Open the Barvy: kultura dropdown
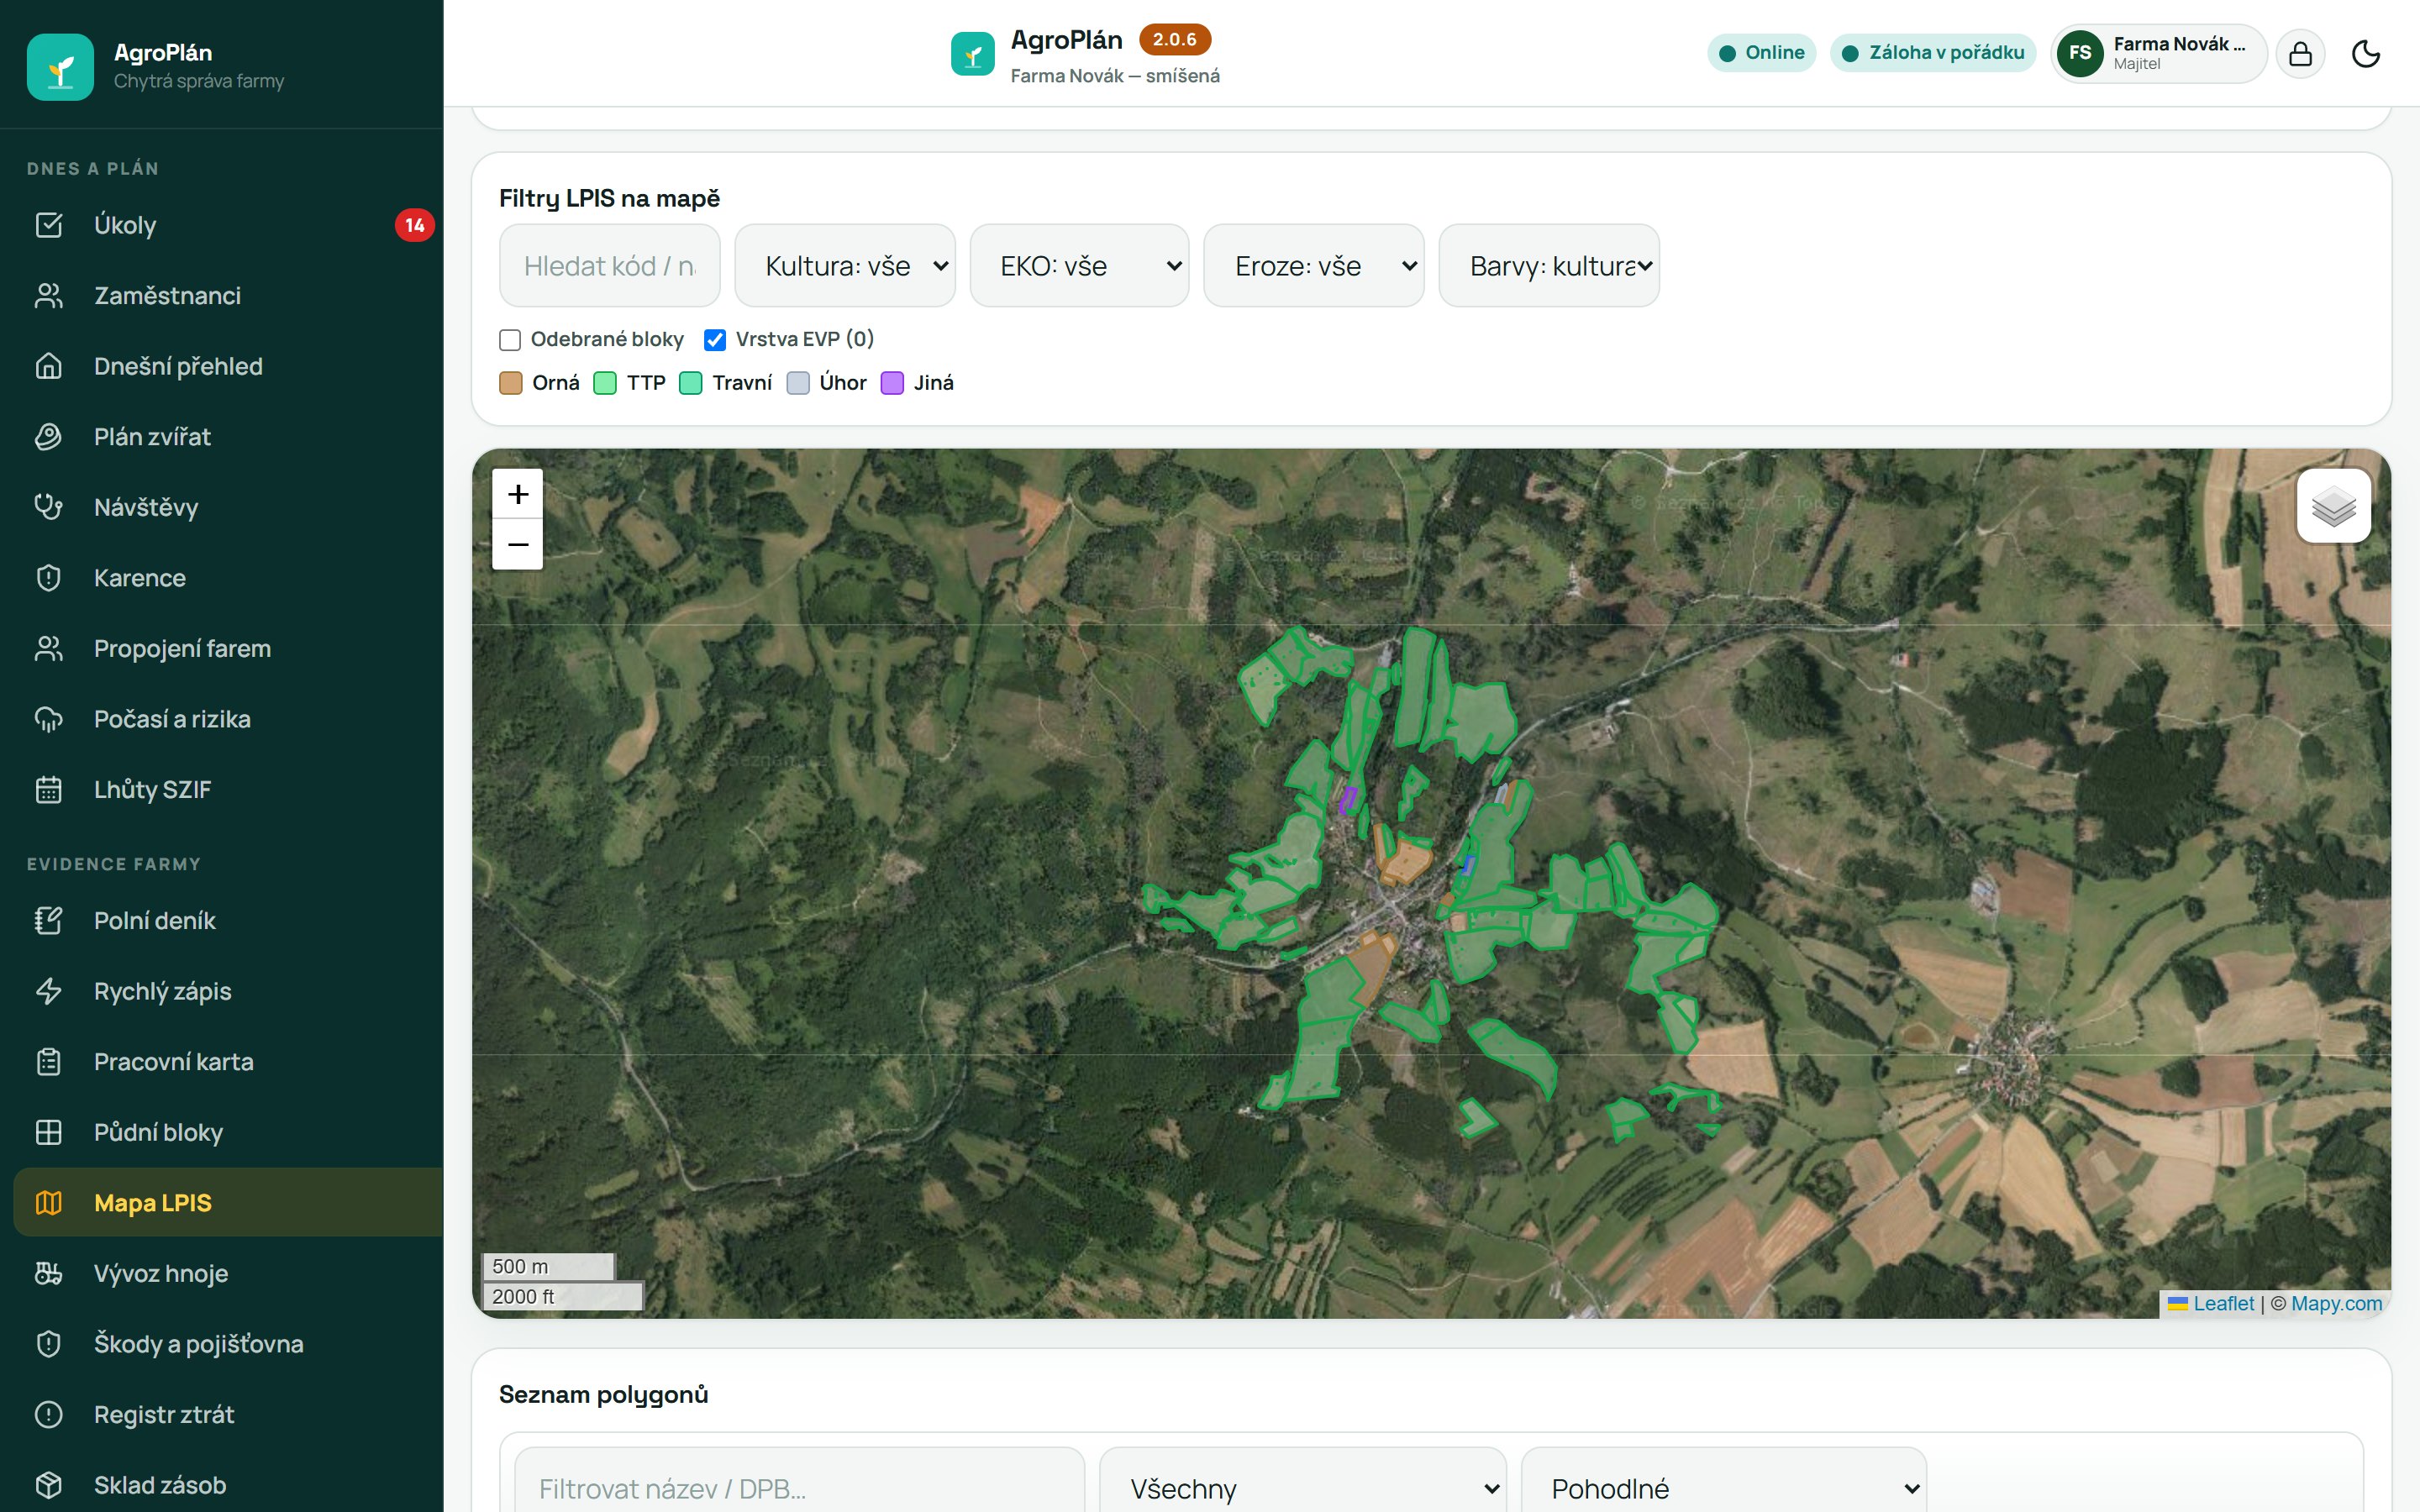 (x=1549, y=266)
